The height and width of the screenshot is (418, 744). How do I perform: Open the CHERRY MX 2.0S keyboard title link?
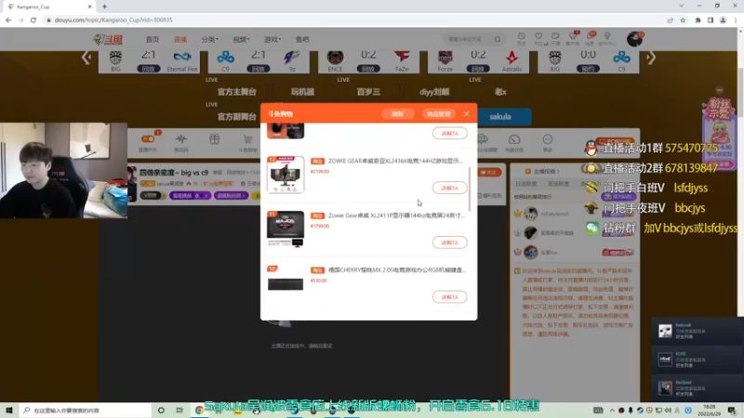click(397, 270)
